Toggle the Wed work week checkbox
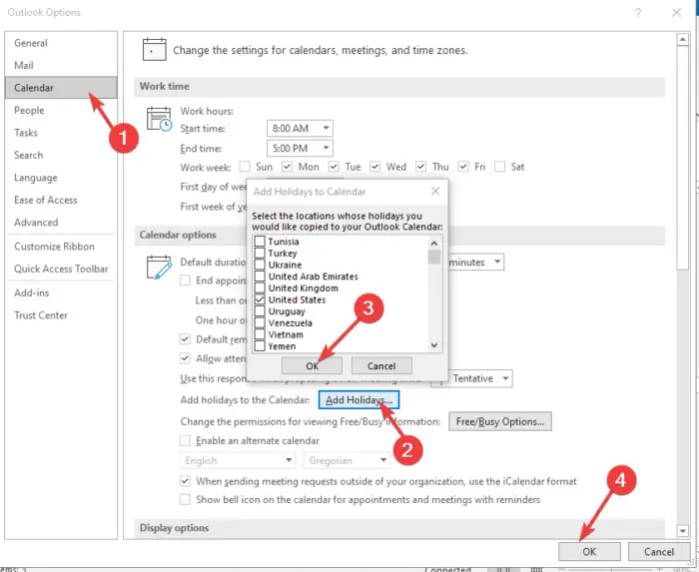 click(x=374, y=167)
